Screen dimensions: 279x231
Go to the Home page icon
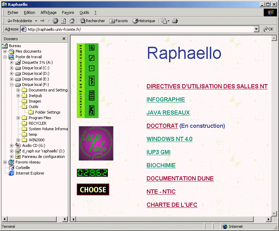coord(72,21)
